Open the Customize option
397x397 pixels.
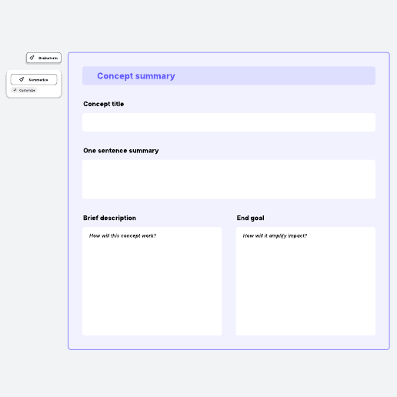point(24,90)
